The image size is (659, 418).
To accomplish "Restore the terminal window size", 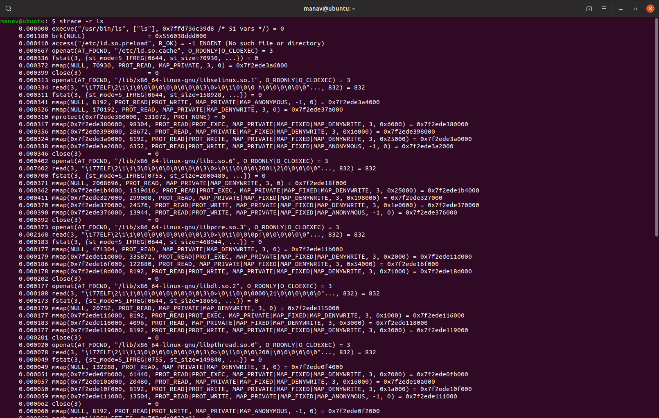I will [x=636, y=9].
